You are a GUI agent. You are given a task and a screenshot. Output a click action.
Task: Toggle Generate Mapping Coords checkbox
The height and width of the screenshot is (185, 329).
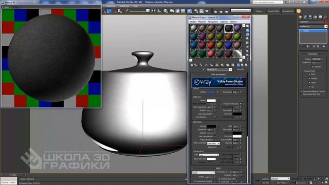(x=301, y=91)
